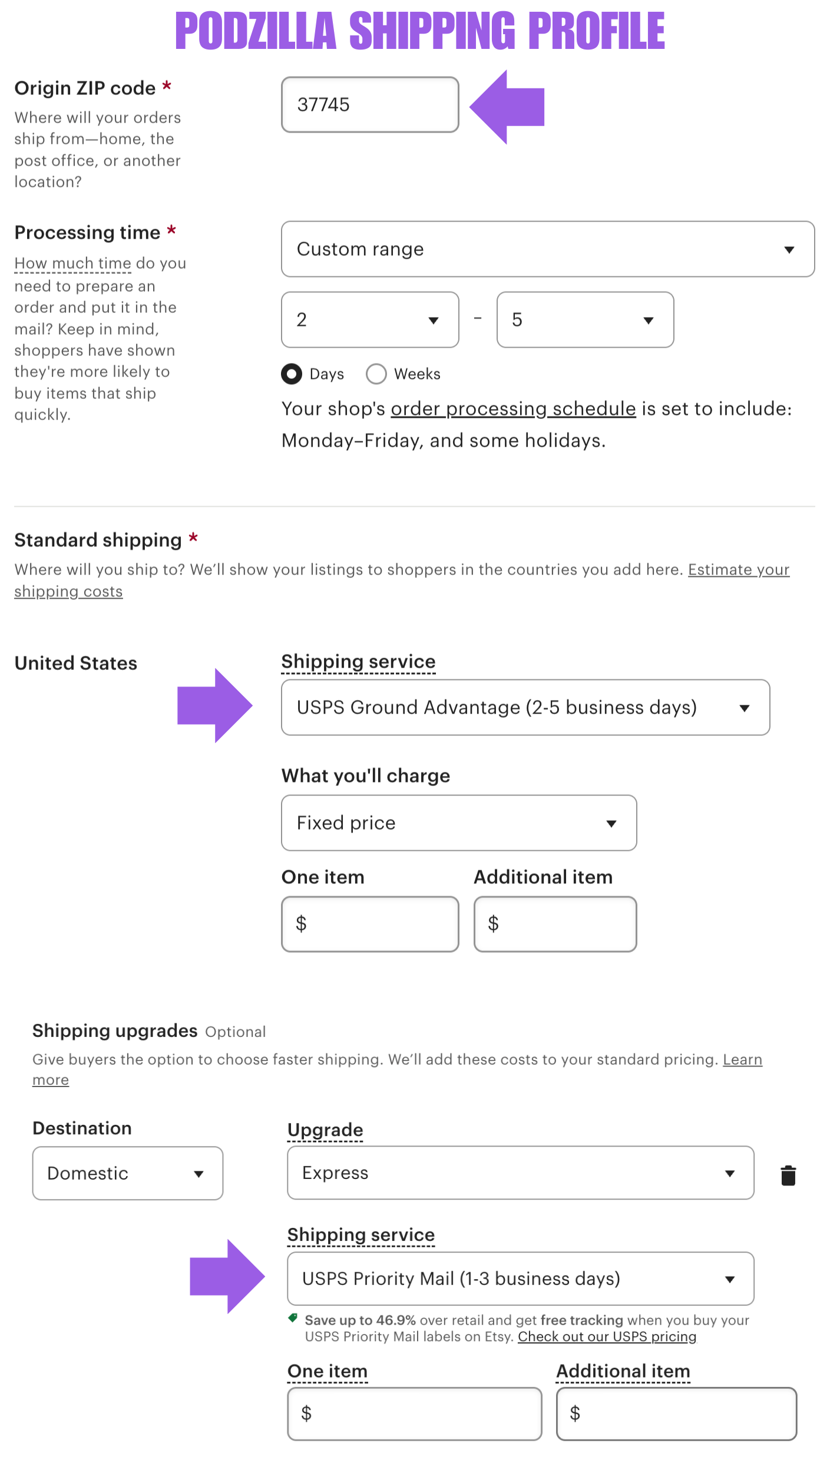Open the Express upgrade dropdown
The height and width of the screenshot is (1473, 840).
(520, 1173)
